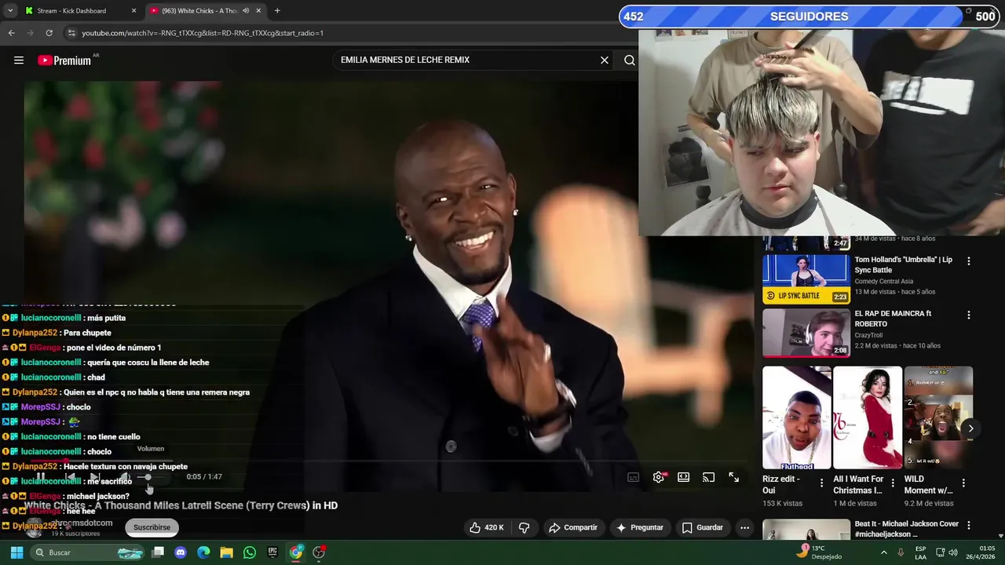Click the YouTube search magnifier icon
This screenshot has width=1005, height=565.
click(x=630, y=60)
